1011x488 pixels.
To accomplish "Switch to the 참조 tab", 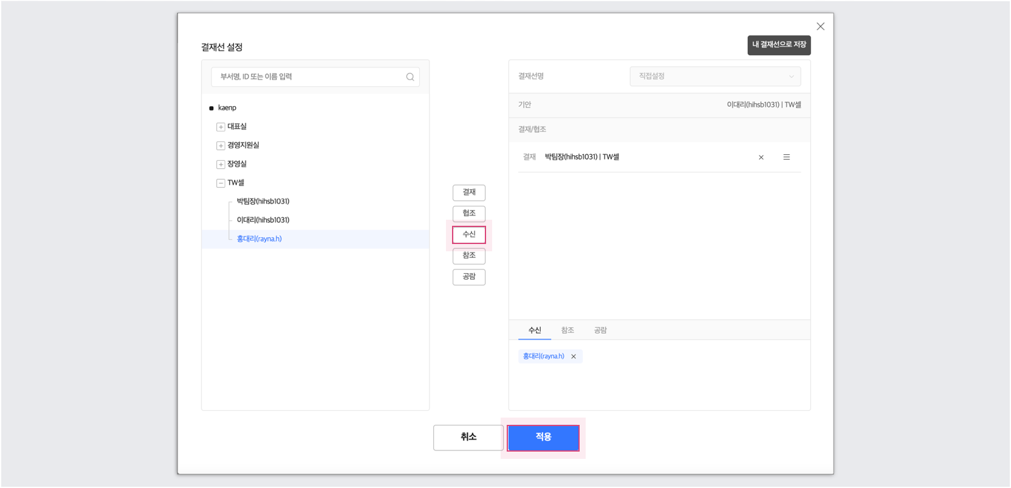I will click(567, 330).
